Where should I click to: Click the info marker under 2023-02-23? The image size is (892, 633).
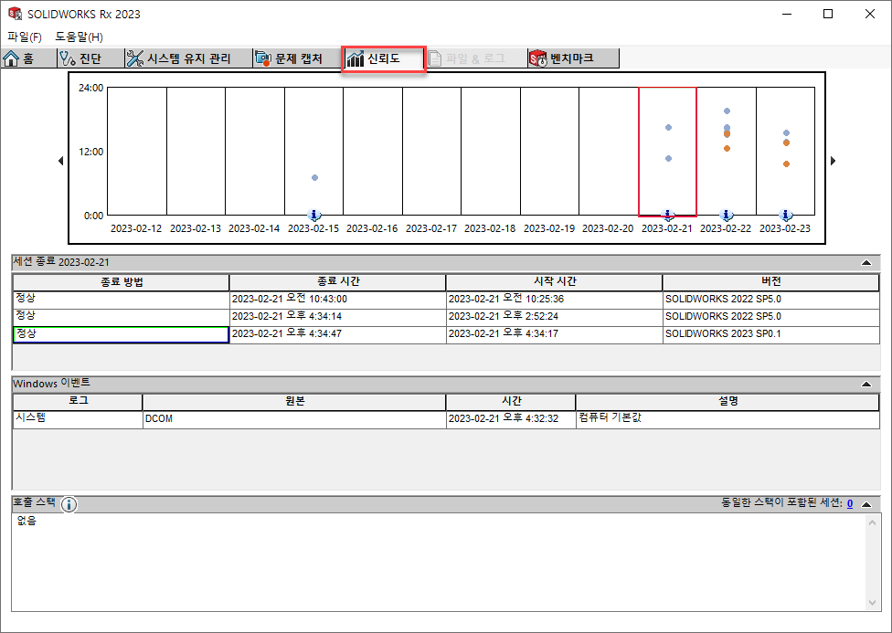786,215
